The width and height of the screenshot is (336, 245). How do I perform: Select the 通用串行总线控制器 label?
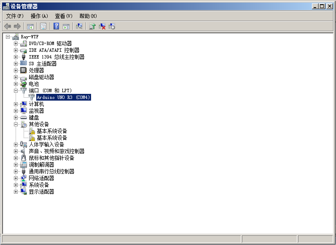[x=51, y=171]
